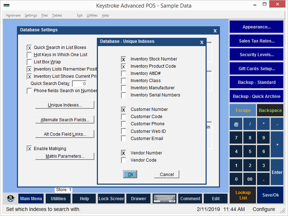Open the Settings menu
Screen dimensions: 288x216
tap(31, 15)
